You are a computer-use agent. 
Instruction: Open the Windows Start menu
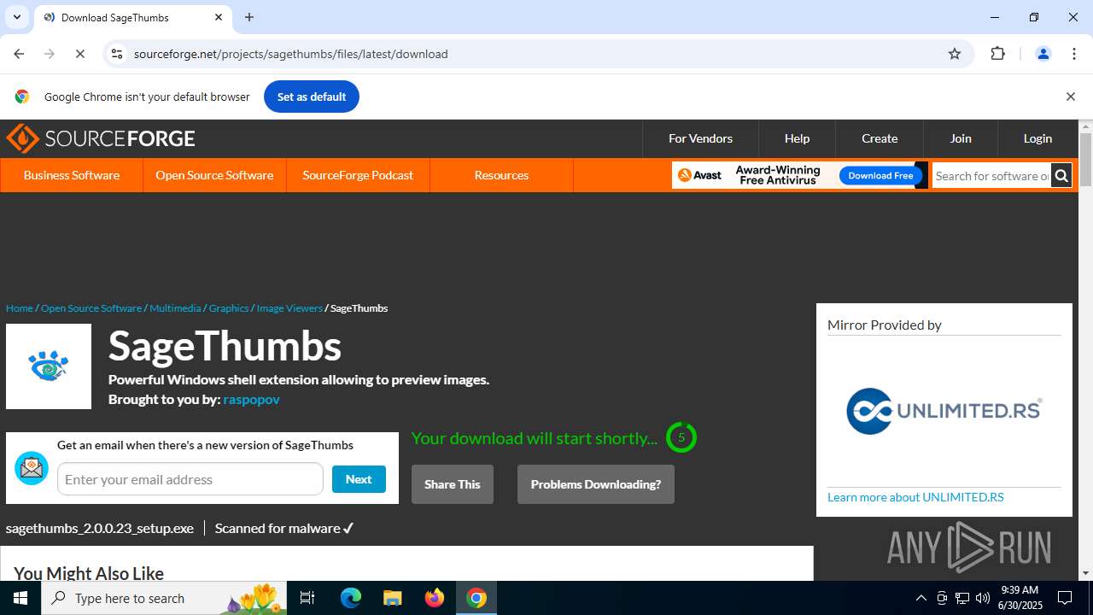point(20,598)
